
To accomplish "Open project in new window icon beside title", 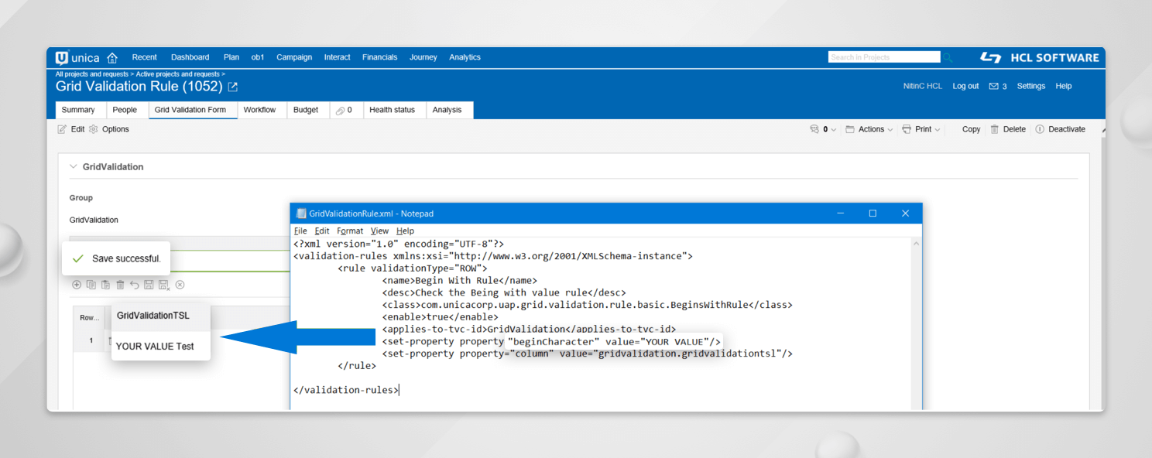I will pos(233,87).
